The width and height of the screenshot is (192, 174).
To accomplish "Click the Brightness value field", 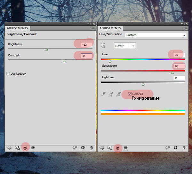I will (x=86, y=45).
